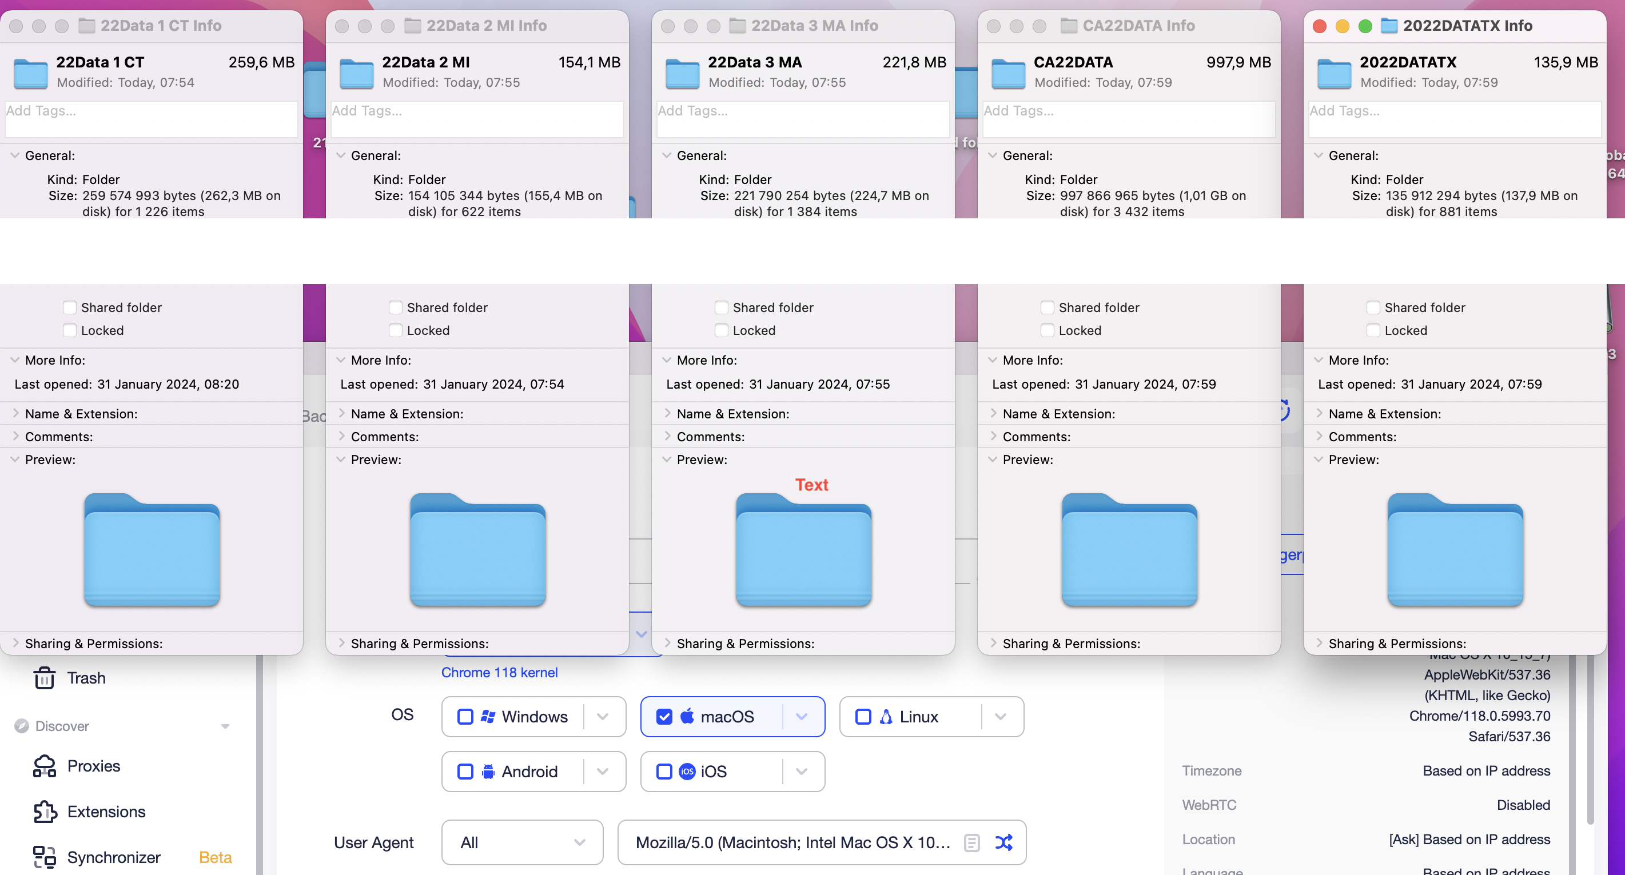Enable the Windows OS checkbox
The height and width of the screenshot is (875, 1625).
tap(465, 716)
